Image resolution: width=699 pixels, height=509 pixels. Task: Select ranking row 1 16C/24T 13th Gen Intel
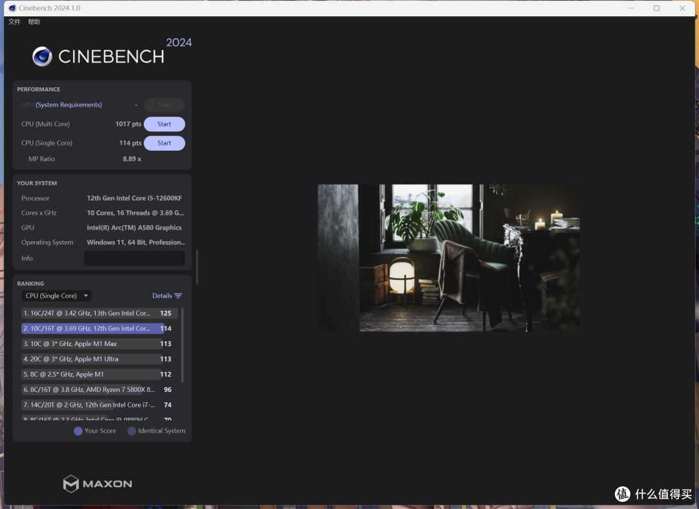pos(100,313)
